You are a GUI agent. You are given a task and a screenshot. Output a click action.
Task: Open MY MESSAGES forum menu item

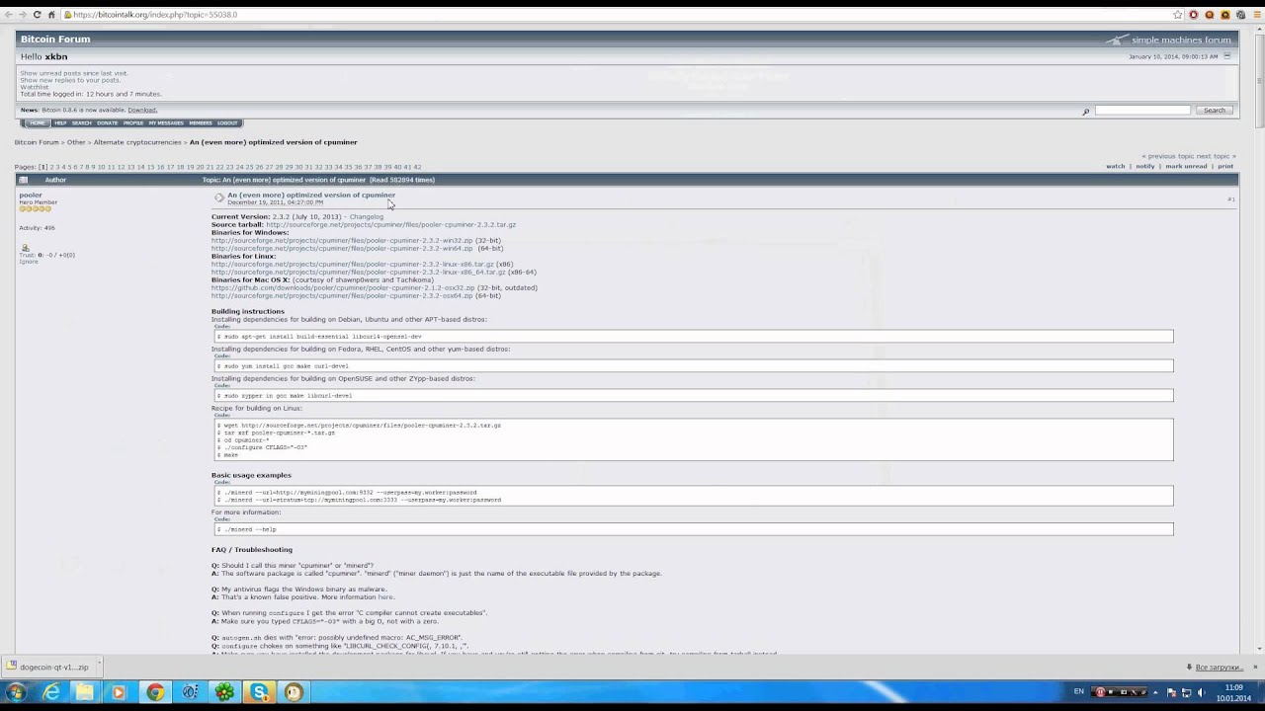166,123
